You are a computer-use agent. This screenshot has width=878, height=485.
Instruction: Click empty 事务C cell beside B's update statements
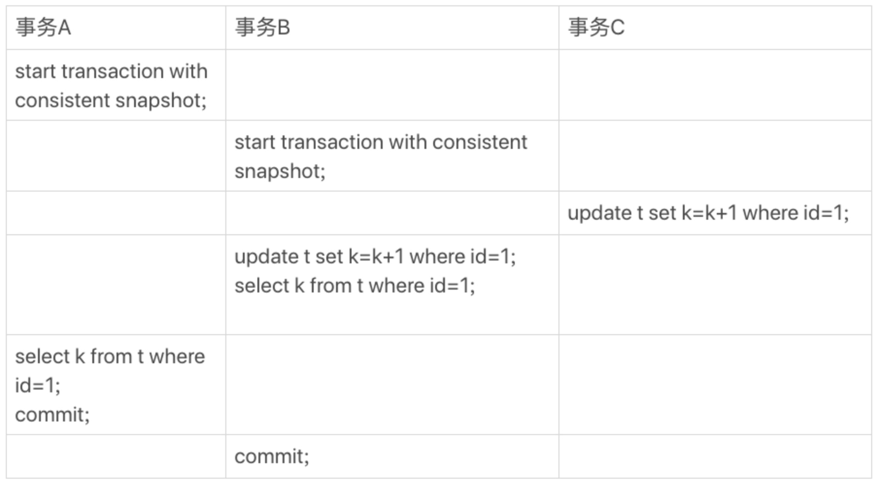715,285
